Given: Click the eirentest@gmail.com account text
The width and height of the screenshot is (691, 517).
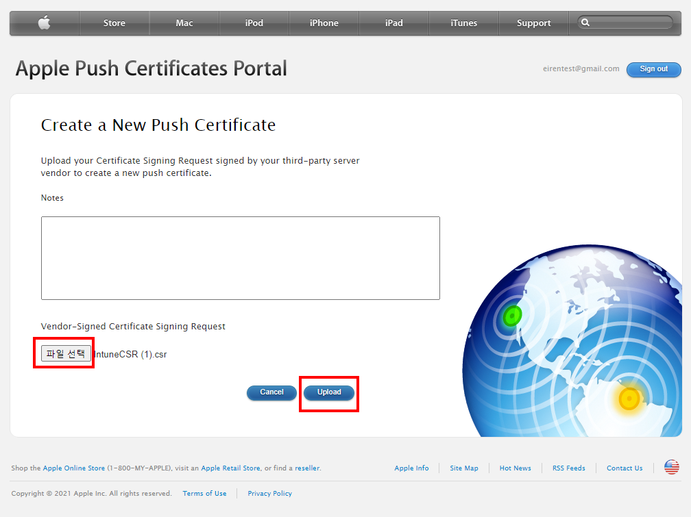Looking at the screenshot, I should tap(581, 68).
